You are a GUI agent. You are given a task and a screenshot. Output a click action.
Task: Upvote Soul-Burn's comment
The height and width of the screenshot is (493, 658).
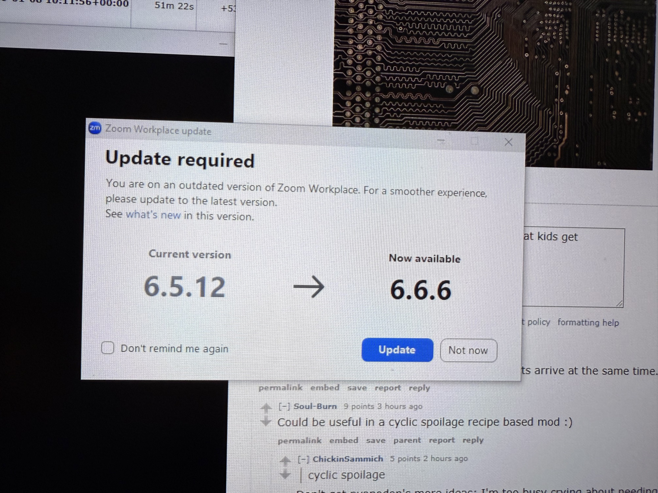[266, 408]
